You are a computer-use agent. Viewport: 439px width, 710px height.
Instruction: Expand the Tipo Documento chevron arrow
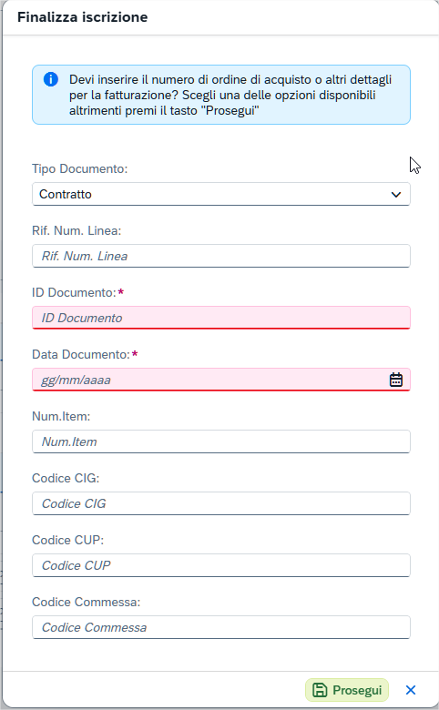(x=396, y=195)
